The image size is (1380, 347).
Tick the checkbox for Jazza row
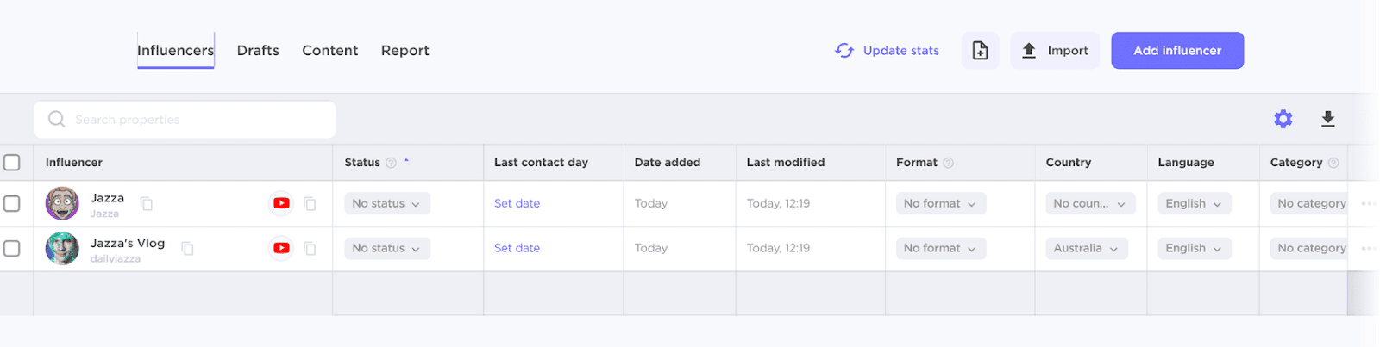pos(12,203)
